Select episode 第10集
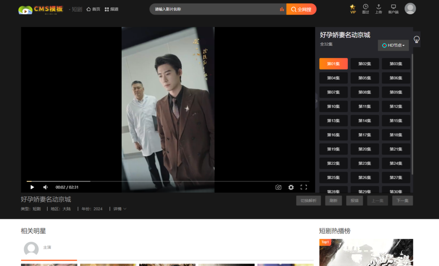Viewport: 439px width, 266px height. [334, 106]
